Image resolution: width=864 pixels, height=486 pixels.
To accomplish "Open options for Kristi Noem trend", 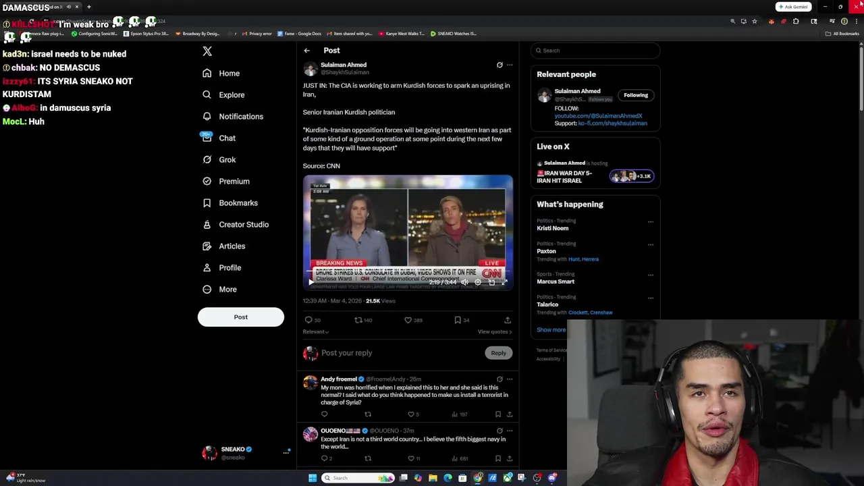I will (651, 222).
